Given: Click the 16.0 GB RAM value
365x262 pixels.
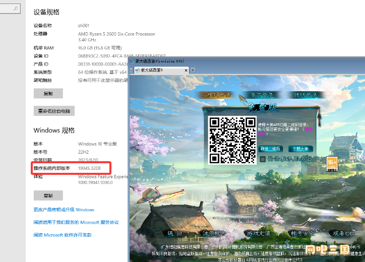Looking at the screenshot, I should [x=100, y=48].
